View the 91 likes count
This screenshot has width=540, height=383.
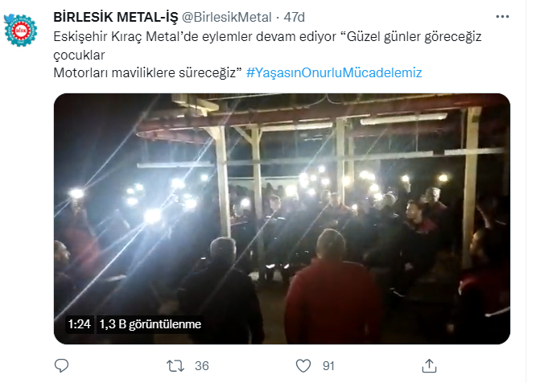(328, 366)
